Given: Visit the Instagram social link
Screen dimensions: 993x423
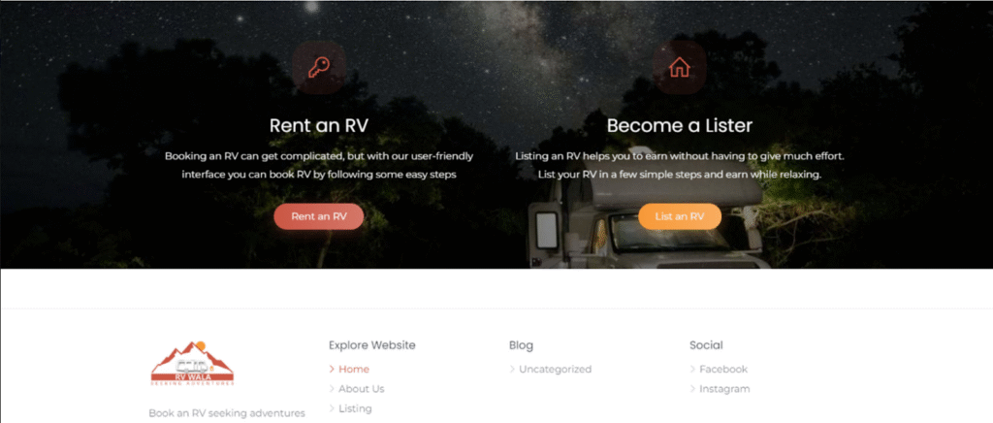Looking at the screenshot, I should pyautogui.click(x=724, y=389).
